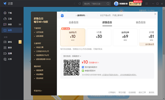Click the 会员加速 benefit item

[x=38, y=32]
